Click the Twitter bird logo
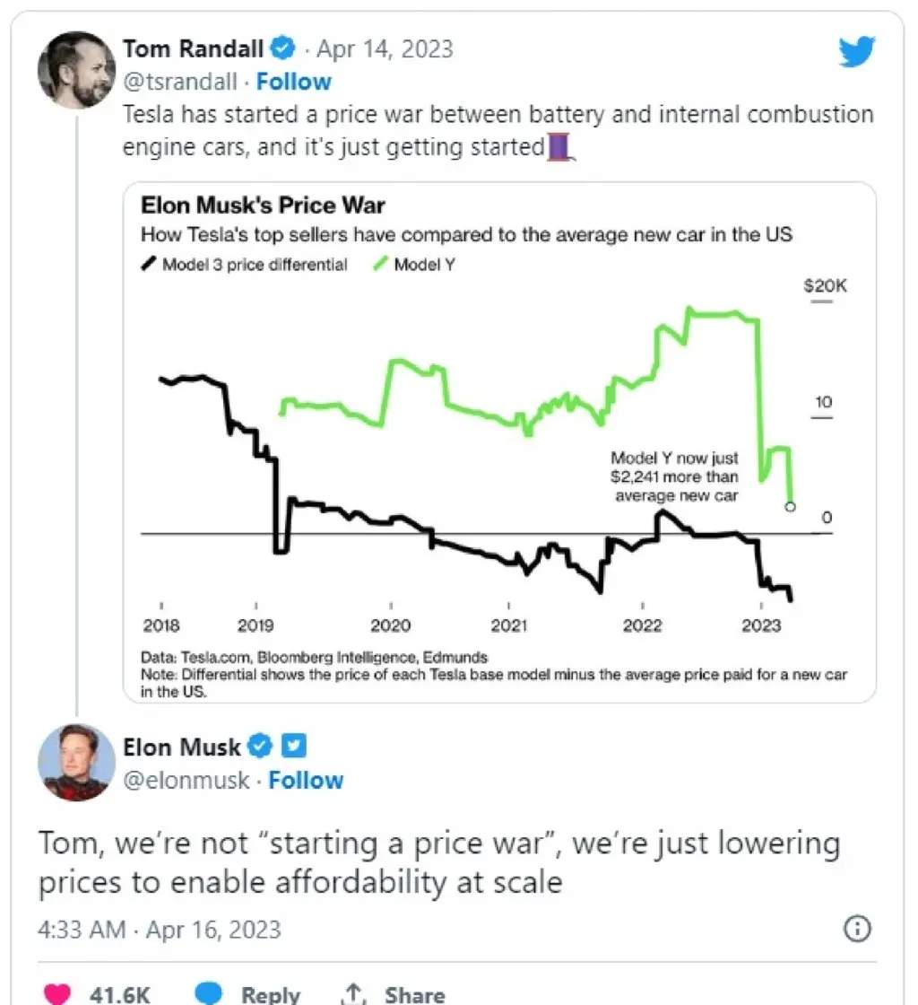 [x=856, y=51]
